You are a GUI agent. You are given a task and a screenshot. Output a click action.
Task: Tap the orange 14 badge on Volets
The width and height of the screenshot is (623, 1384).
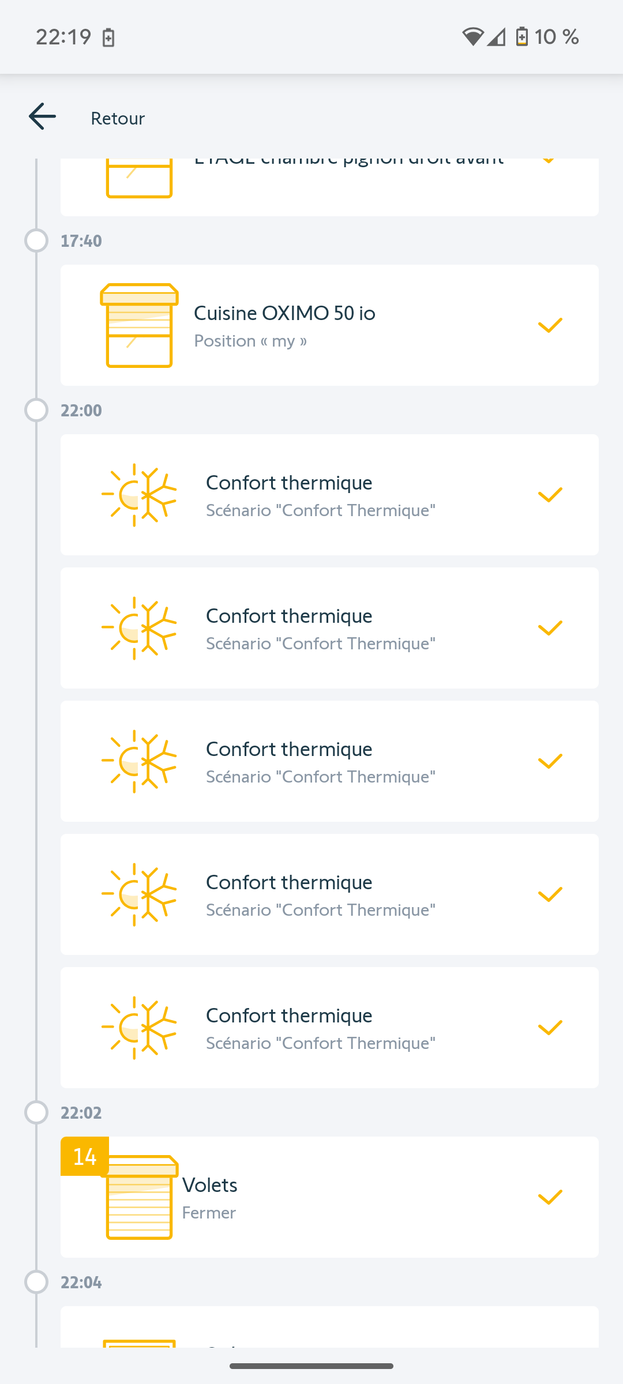coord(85,1156)
